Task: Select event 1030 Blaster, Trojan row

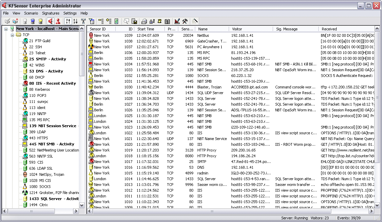Action: pos(231,87)
